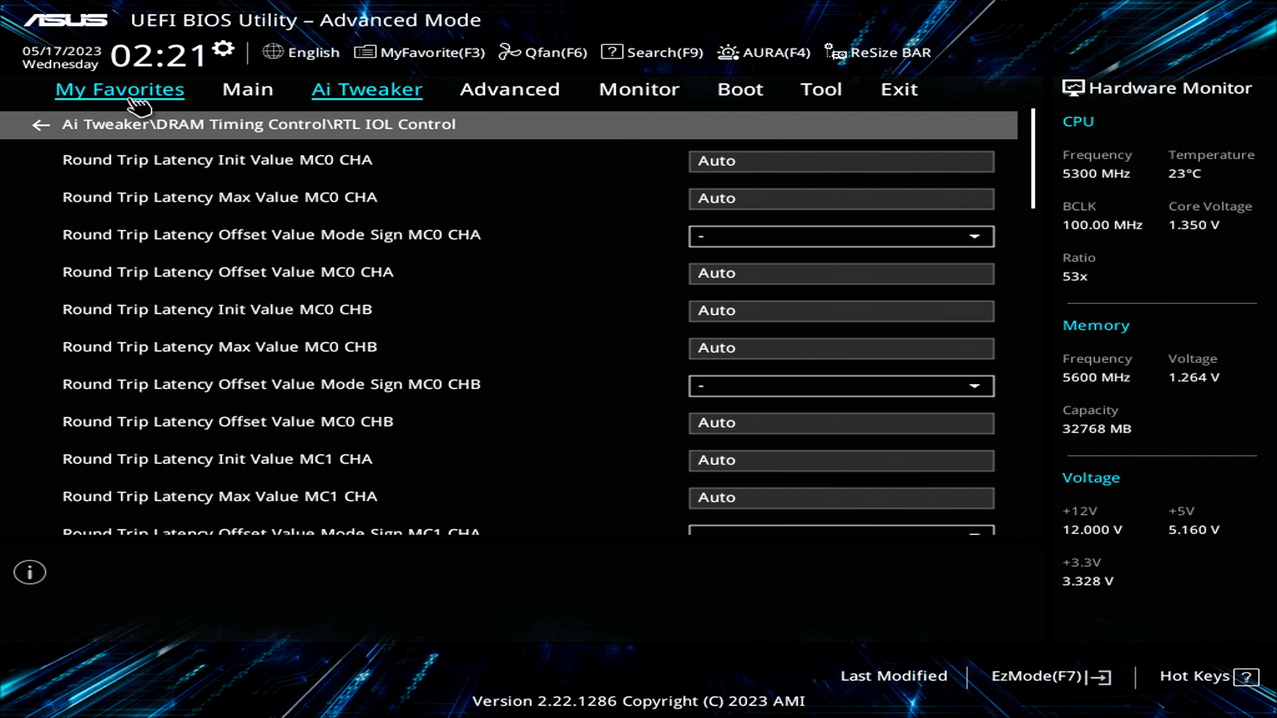Open MyFavorite using the F3 icon
This screenshot has height=718, width=1277.
tap(420, 52)
